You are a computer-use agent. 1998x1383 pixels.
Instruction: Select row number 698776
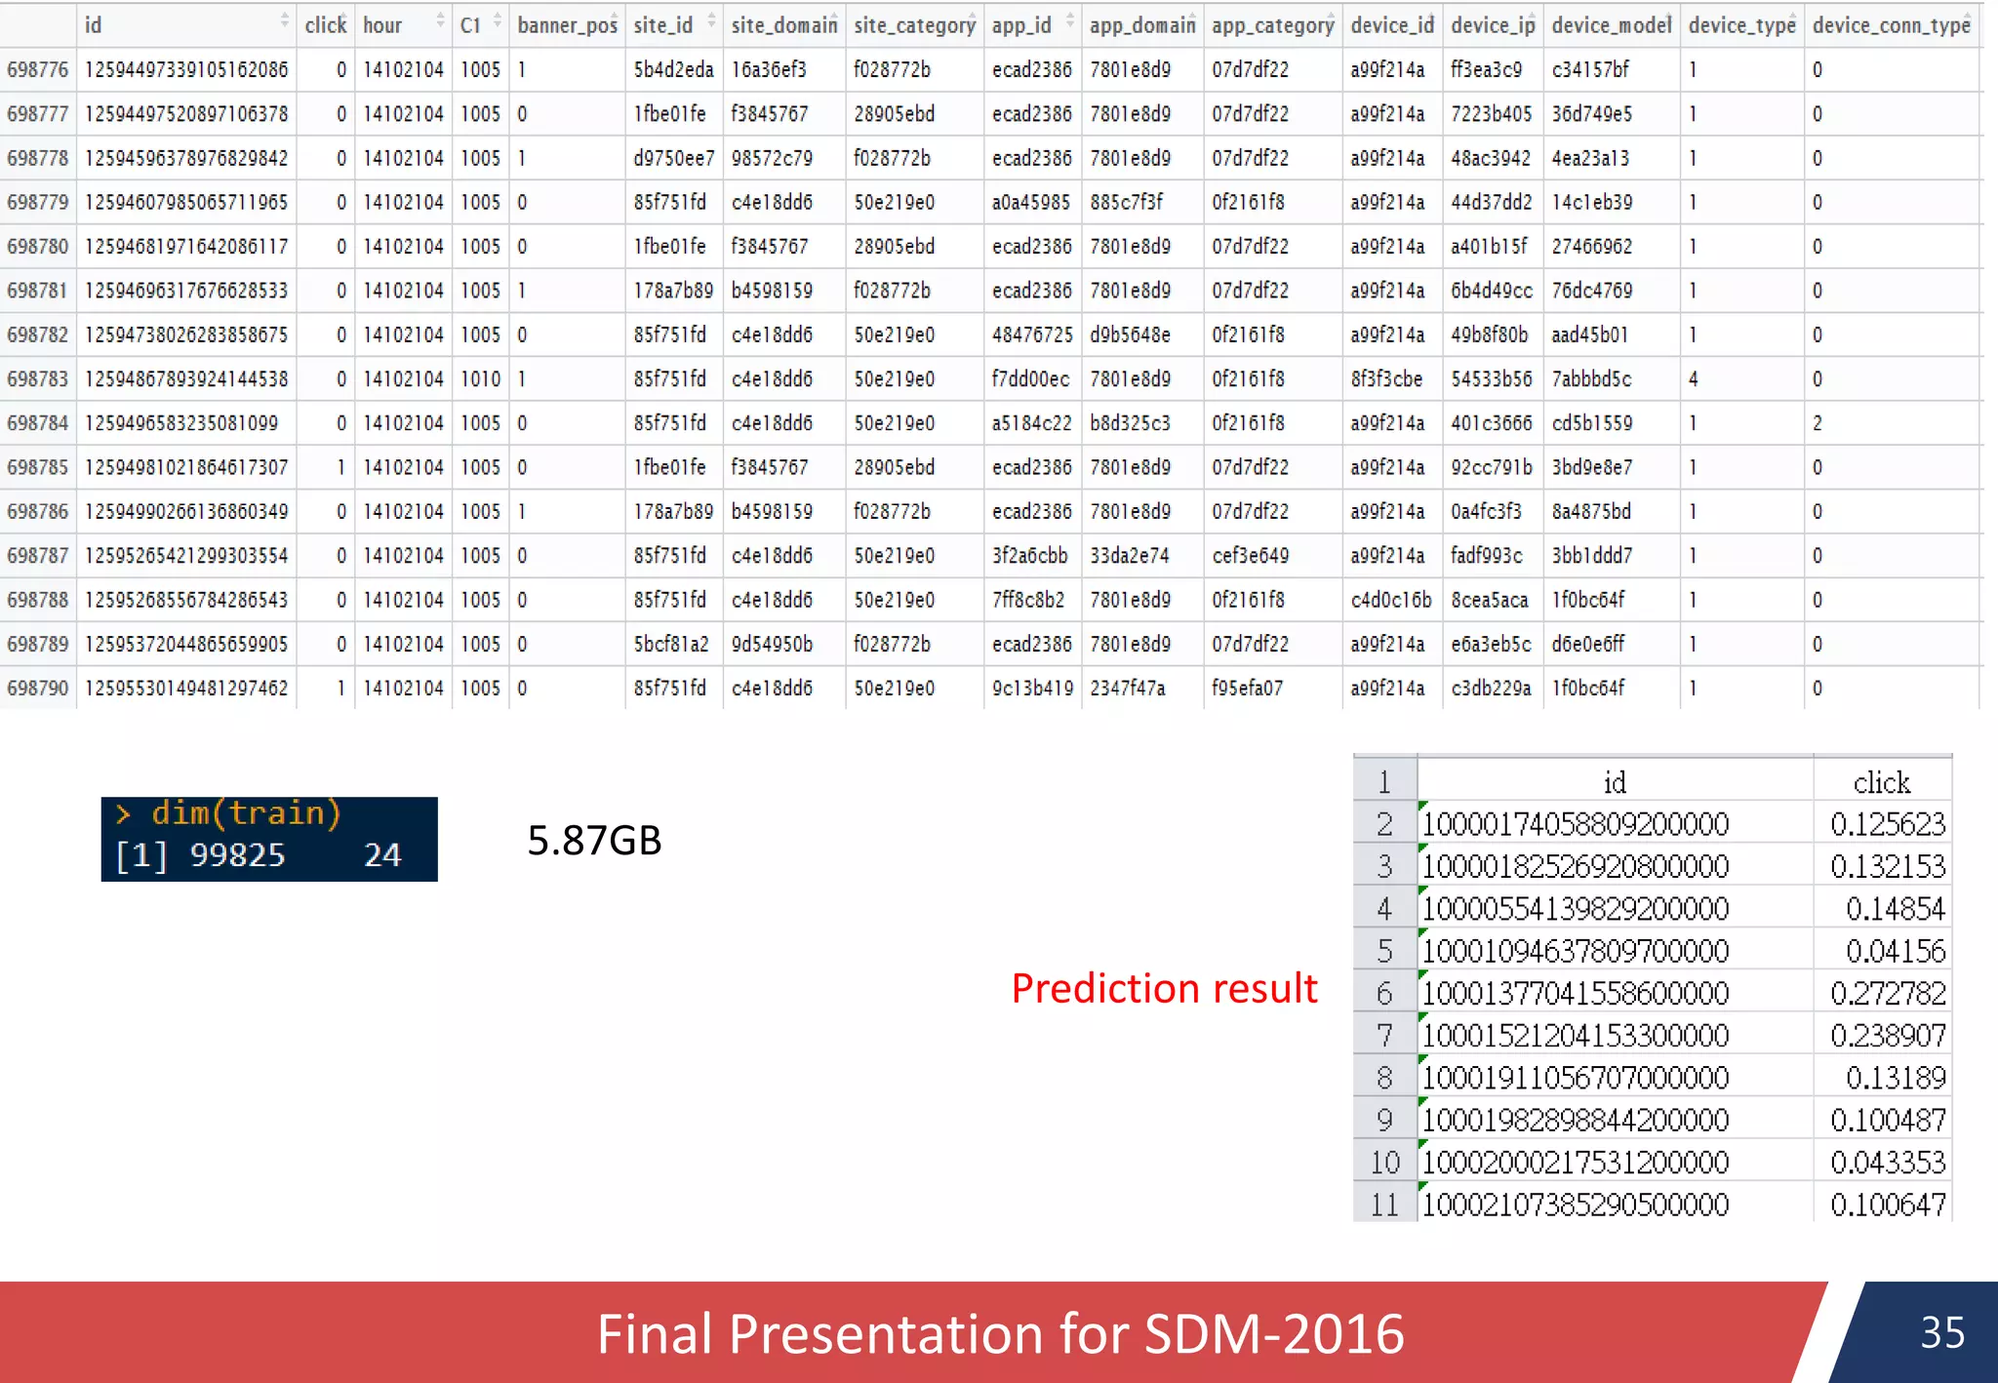coord(38,70)
